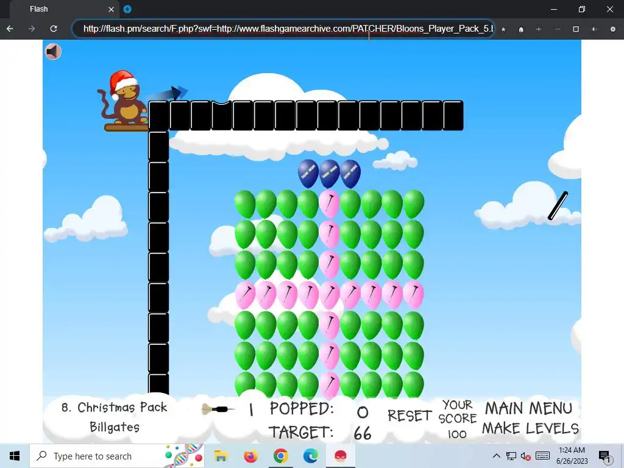
Task: Click the black bouncy bar on right cloud
Action: [558, 206]
